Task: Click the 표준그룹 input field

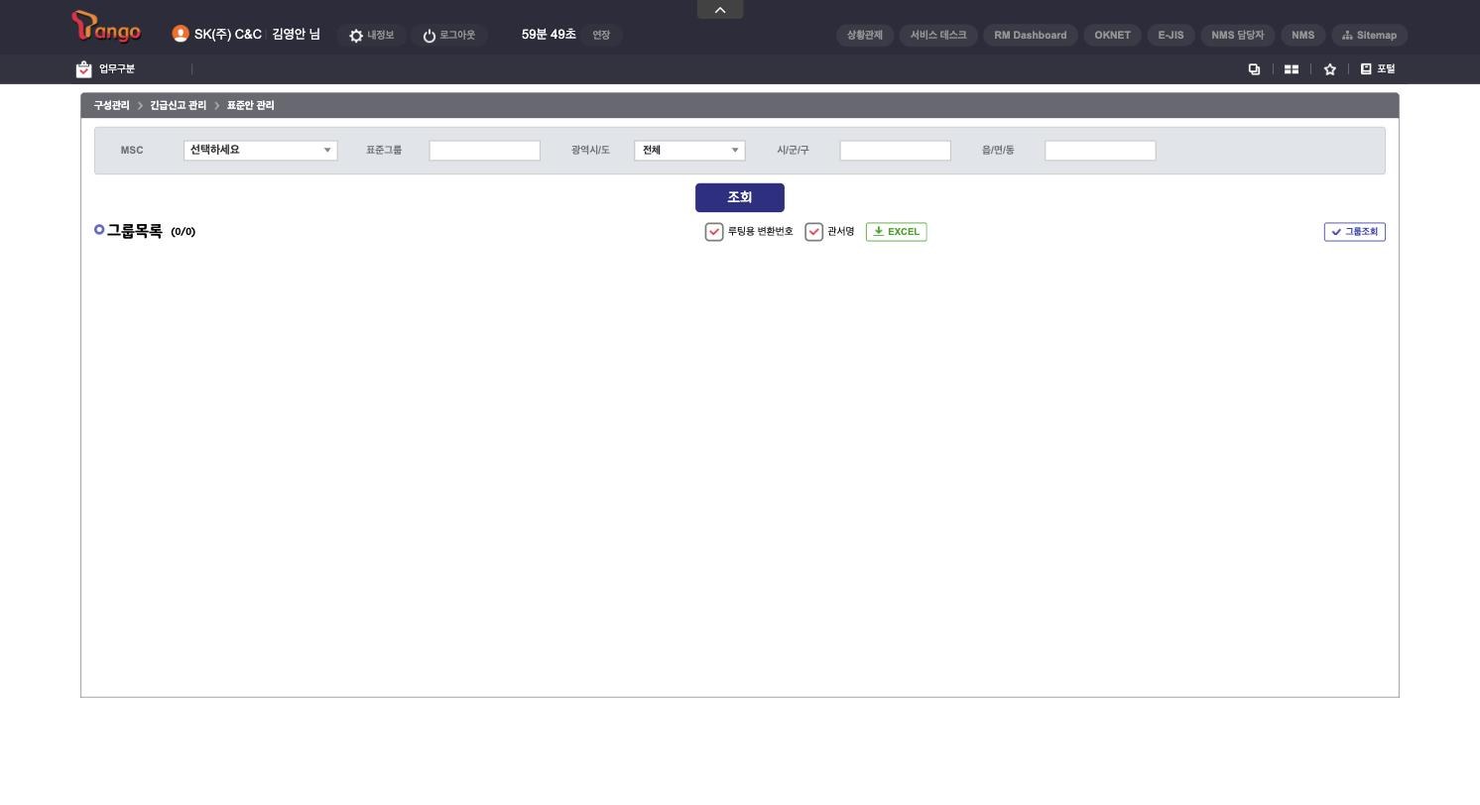Action: [485, 151]
